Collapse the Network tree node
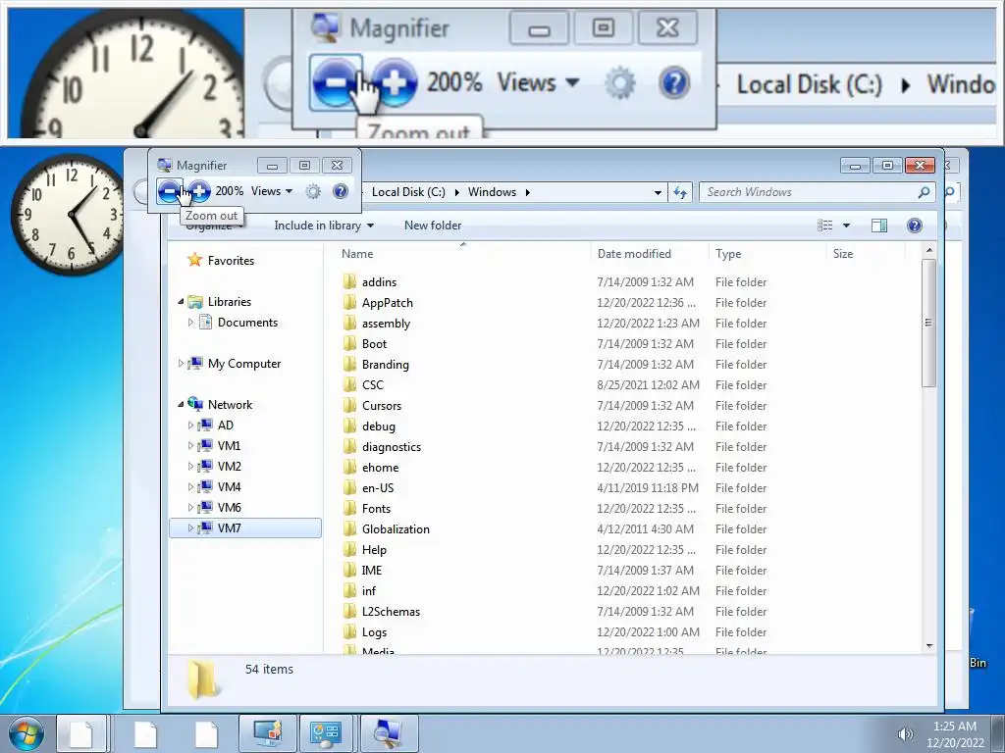This screenshot has height=753, width=1005. 181,405
